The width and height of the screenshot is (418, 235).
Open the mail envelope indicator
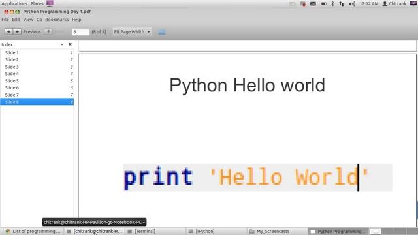(x=313, y=4)
